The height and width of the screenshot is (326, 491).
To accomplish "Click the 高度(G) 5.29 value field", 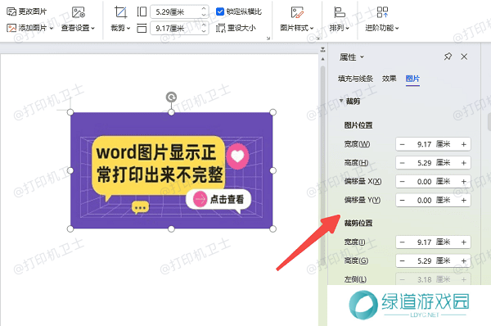I will pos(433,260).
